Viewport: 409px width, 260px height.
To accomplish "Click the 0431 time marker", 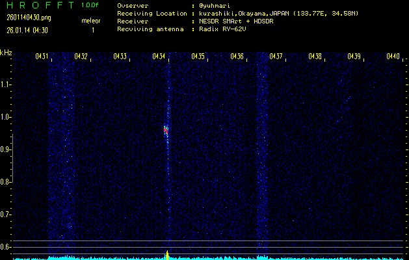I will [42, 57].
